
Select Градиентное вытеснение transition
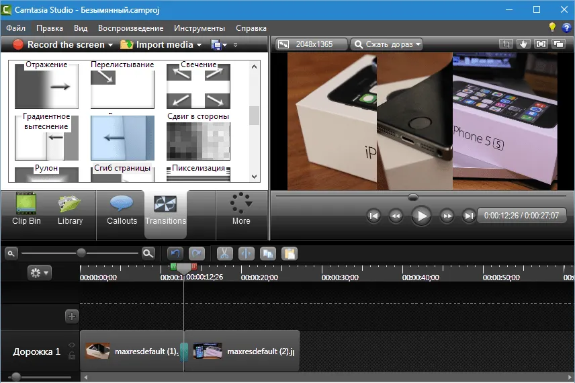[x=46, y=138]
